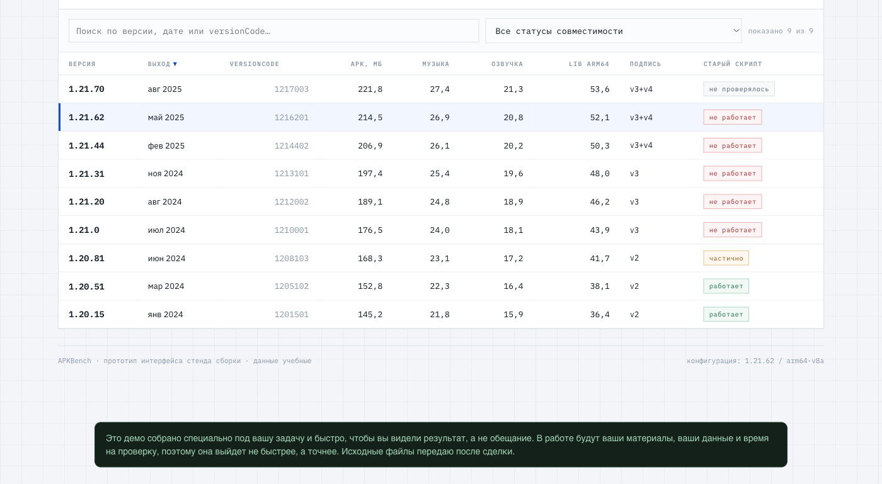Open the 'Все статусы совместимости' dropdown
882x484 pixels.
613,31
